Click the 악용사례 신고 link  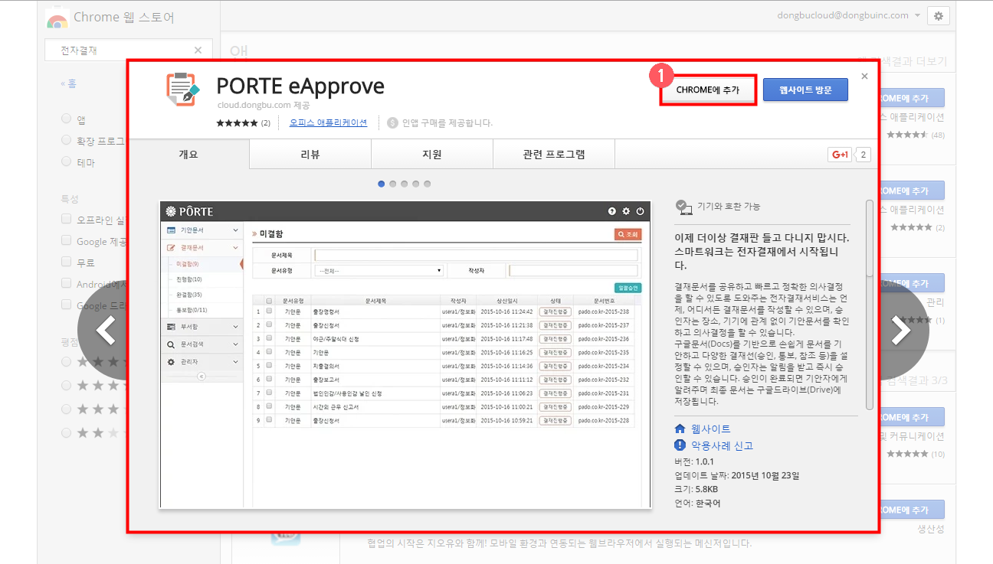point(722,445)
